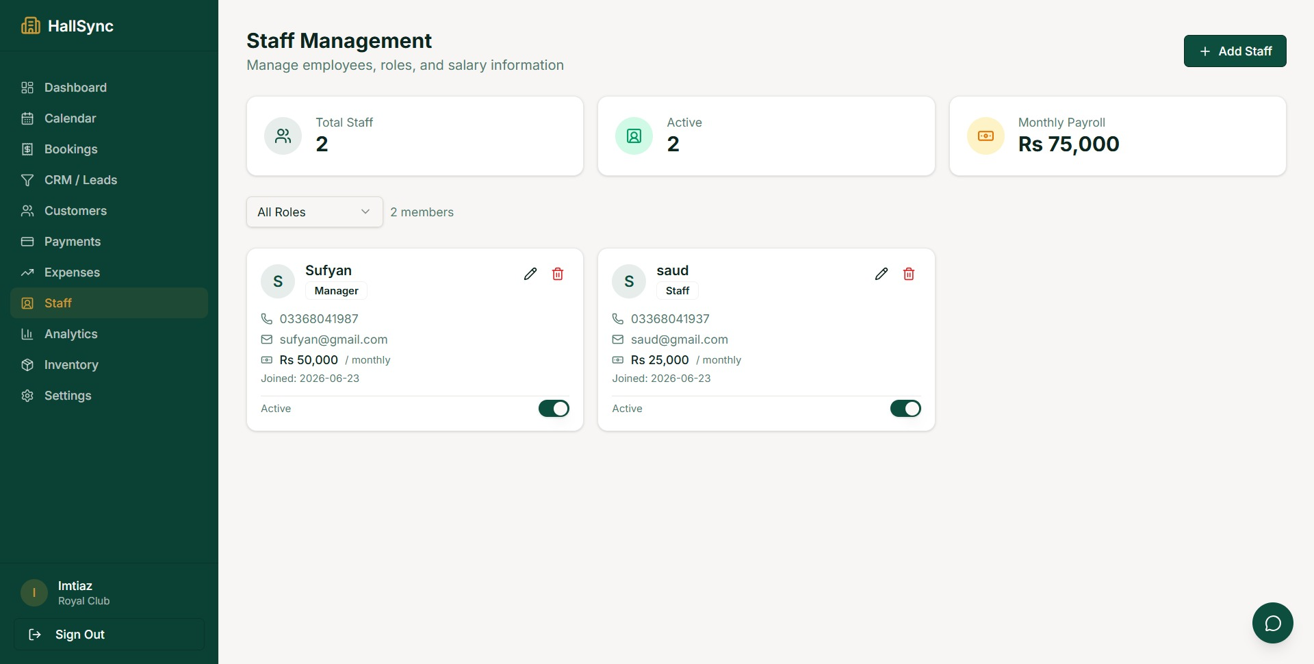Open Calendar from the sidebar
1314x664 pixels.
click(109, 118)
